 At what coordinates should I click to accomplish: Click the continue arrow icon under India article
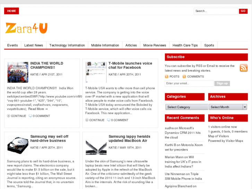tap(9, 115)
